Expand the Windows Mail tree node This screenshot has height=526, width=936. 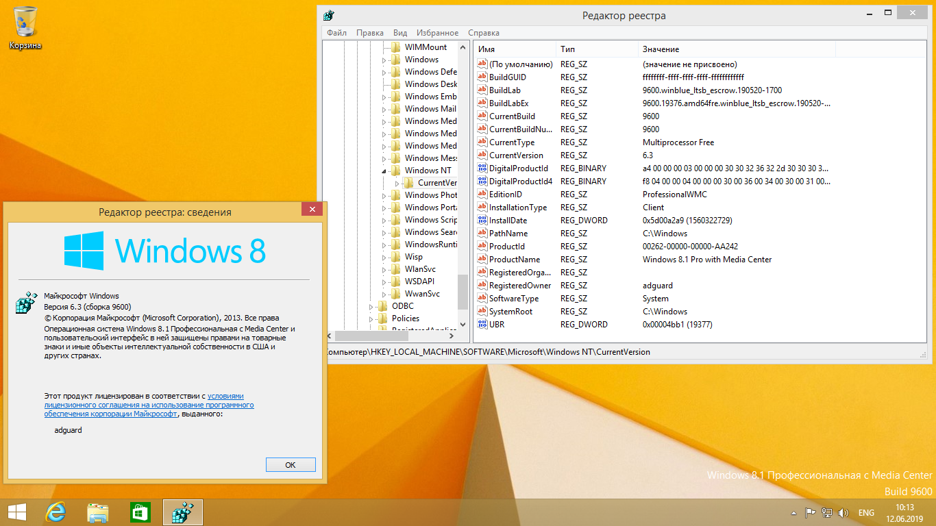(384, 109)
